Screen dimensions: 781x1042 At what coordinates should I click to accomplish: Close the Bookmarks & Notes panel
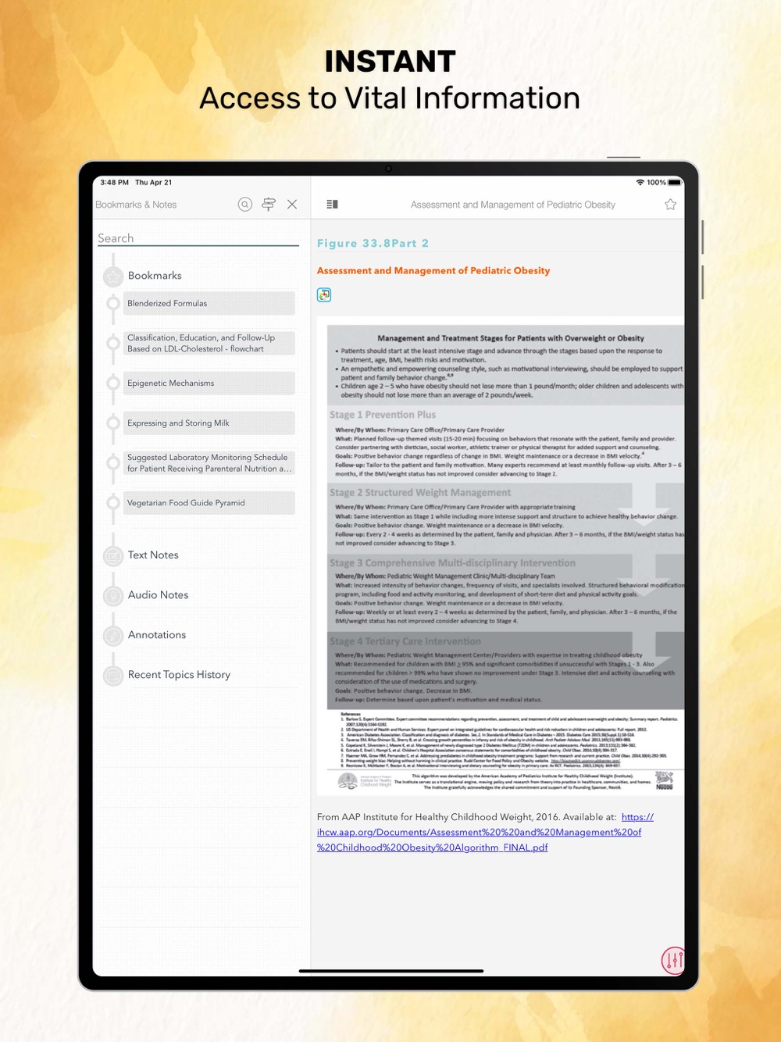point(292,205)
